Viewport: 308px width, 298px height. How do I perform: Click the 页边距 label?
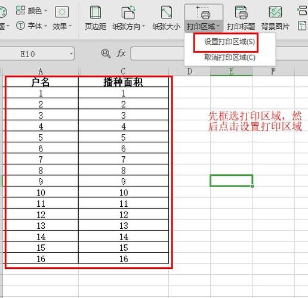(96, 26)
